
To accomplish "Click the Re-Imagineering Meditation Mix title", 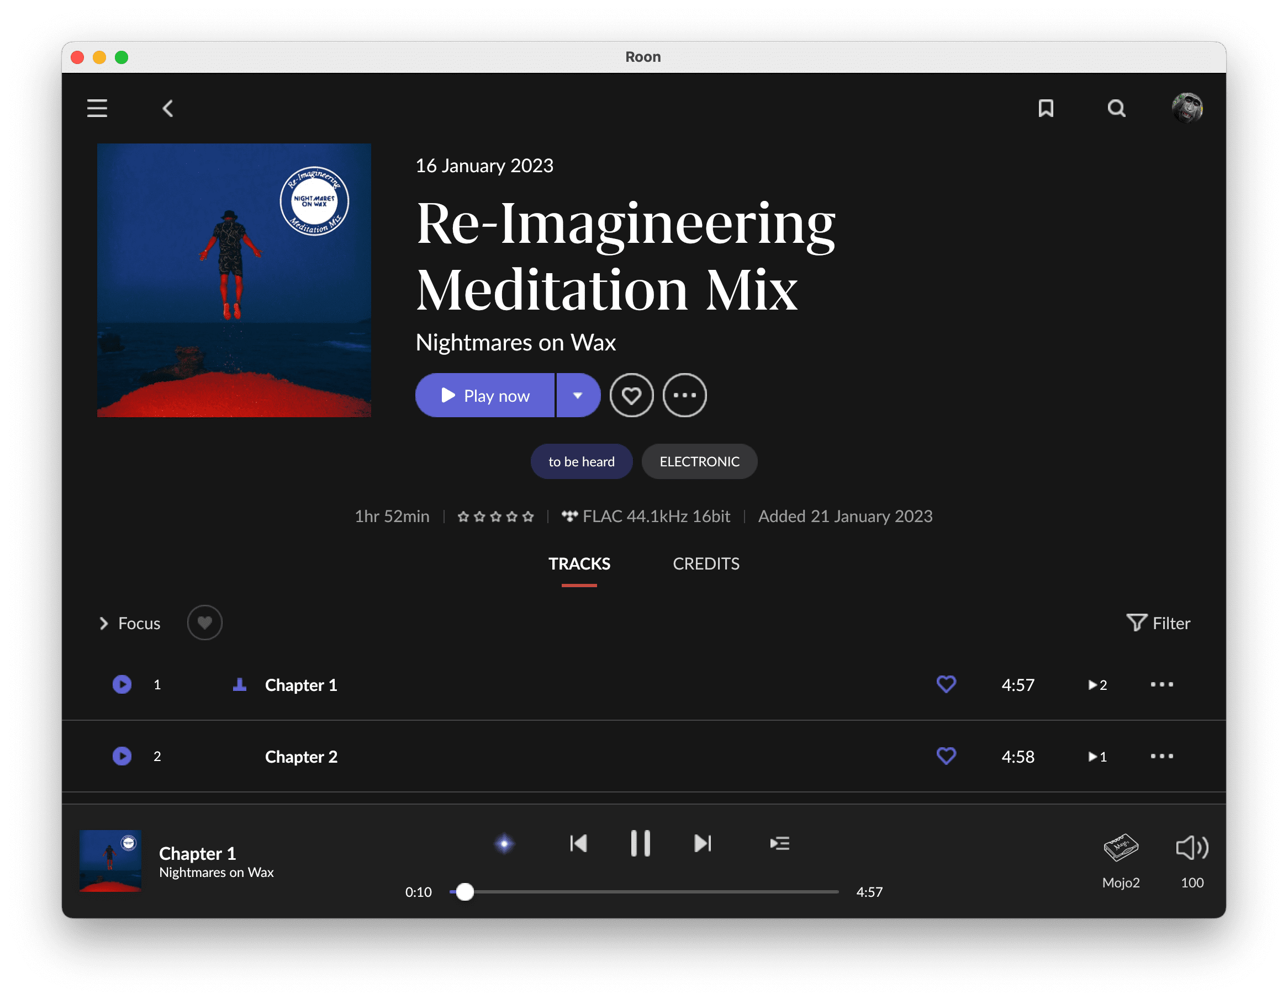I will 625,256.
